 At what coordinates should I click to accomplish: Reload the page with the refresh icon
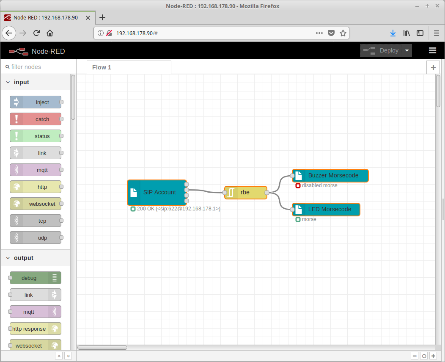[x=37, y=33]
